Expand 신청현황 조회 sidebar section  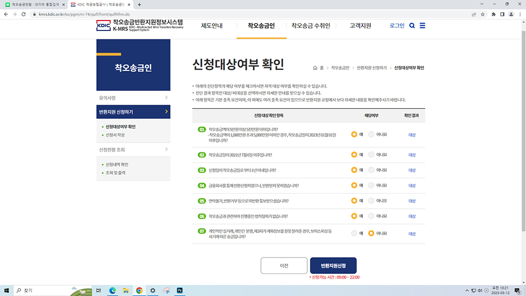133,149
